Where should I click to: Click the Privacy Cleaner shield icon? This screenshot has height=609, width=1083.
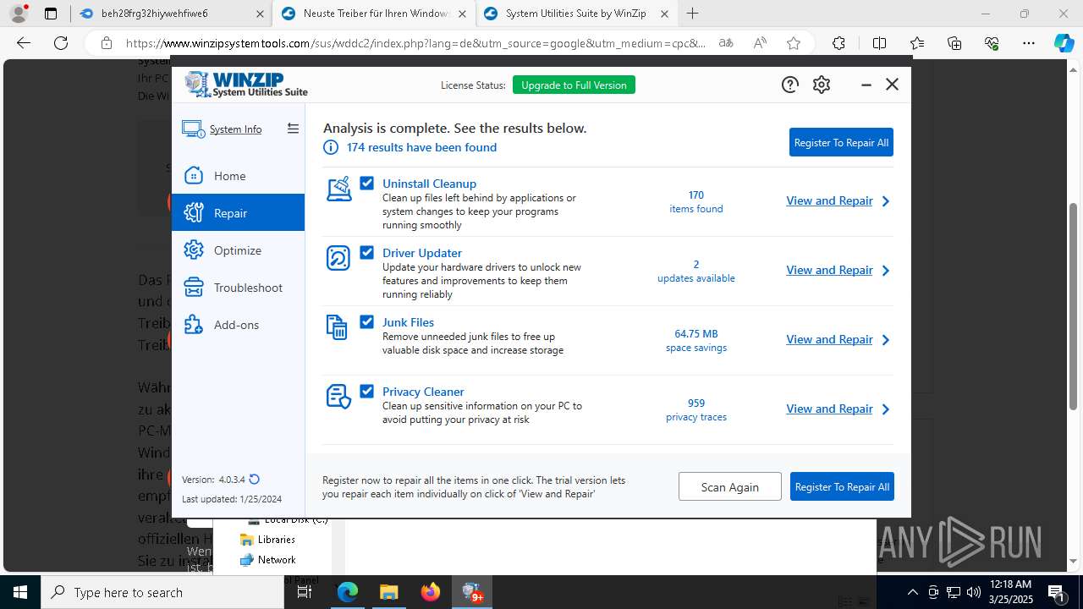pyautogui.click(x=338, y=397)
